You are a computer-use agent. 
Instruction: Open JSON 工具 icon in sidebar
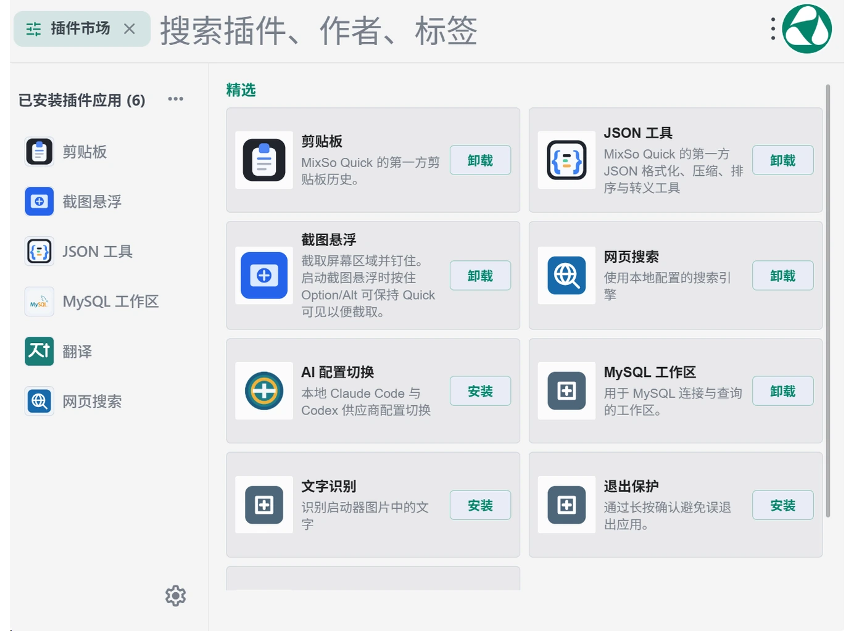[39, 252]
